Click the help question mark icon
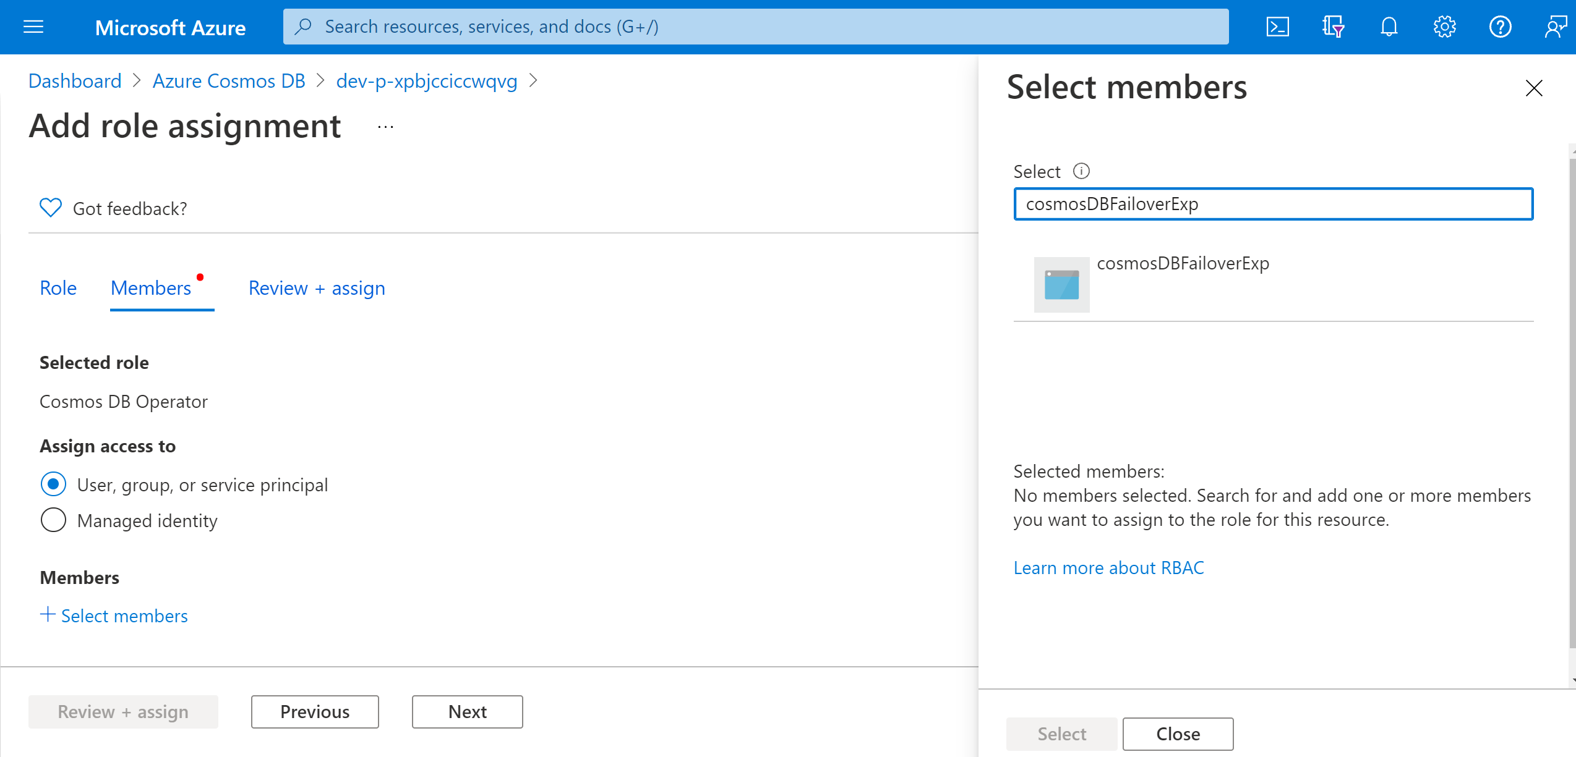The width and height of the screenshot is (1576, 757). [x=1501, y=27]
